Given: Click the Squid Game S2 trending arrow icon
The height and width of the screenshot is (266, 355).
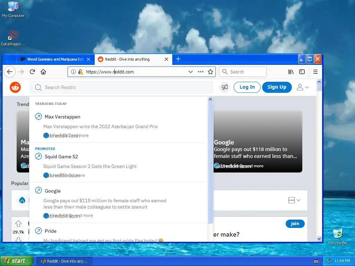Looking at the screenshot, I should (x=38, y=156).
